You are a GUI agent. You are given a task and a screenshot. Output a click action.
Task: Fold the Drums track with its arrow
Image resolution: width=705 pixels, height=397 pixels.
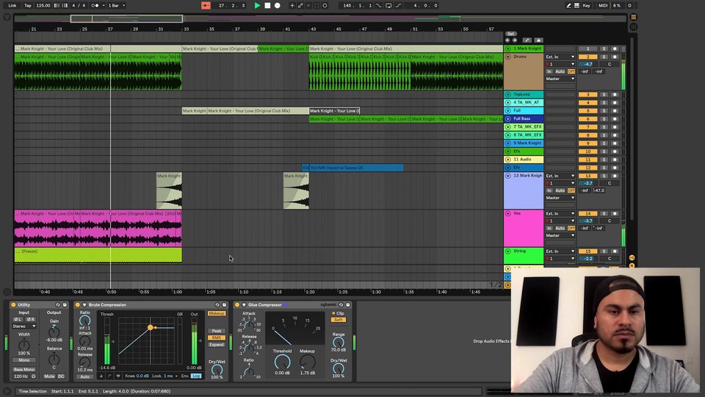507,57
